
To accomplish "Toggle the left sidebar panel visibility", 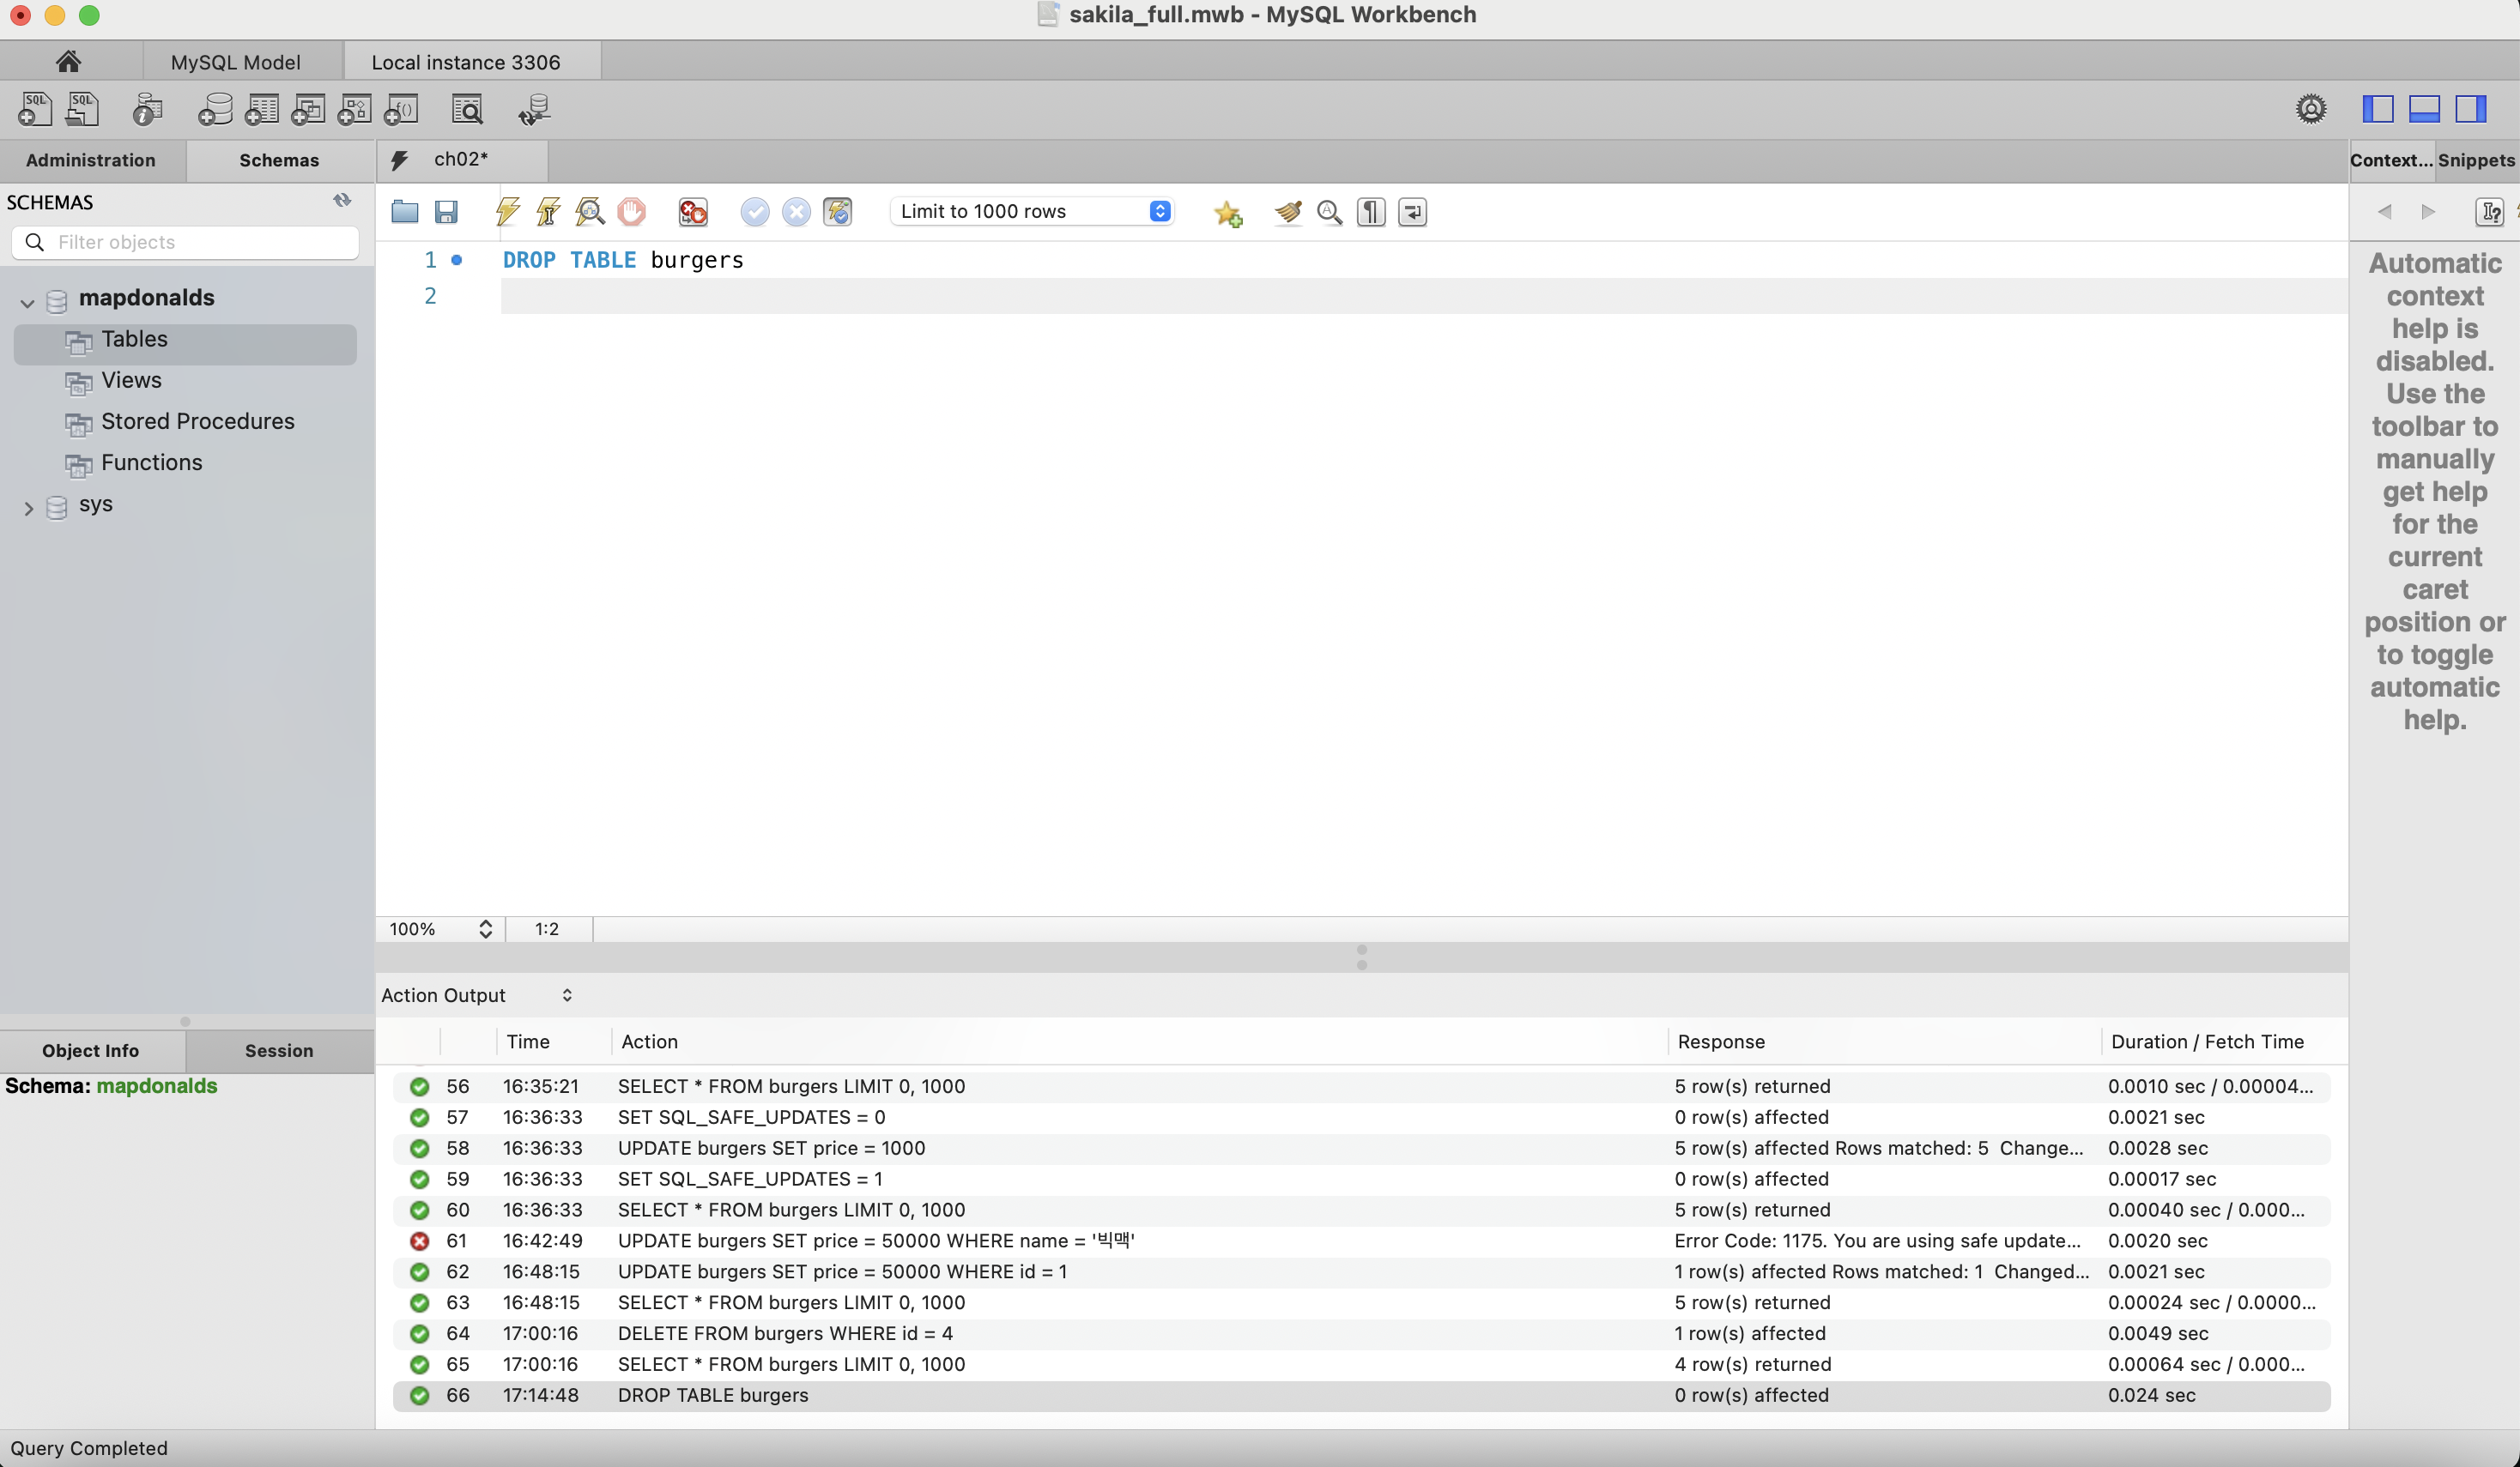I will 2378,109.
